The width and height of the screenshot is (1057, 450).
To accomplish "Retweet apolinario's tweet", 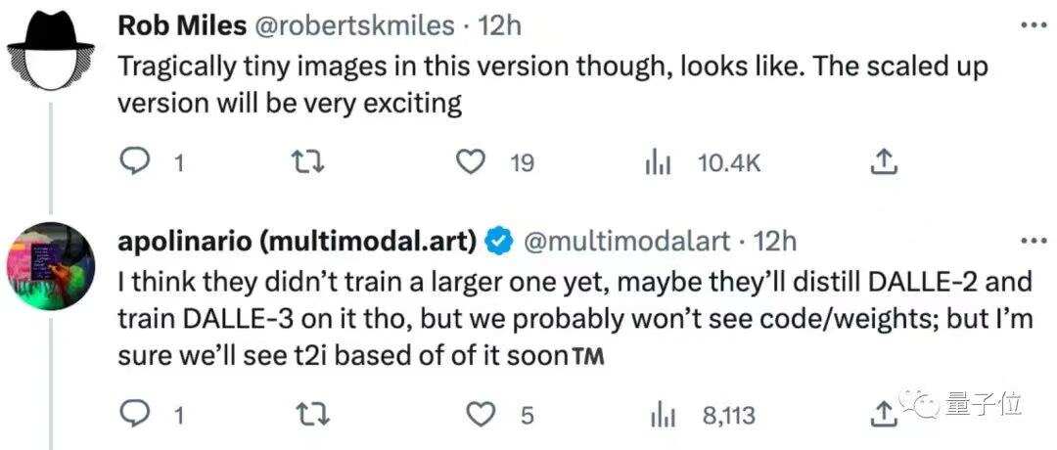I will pyautogui.click(x=310, y=416).
